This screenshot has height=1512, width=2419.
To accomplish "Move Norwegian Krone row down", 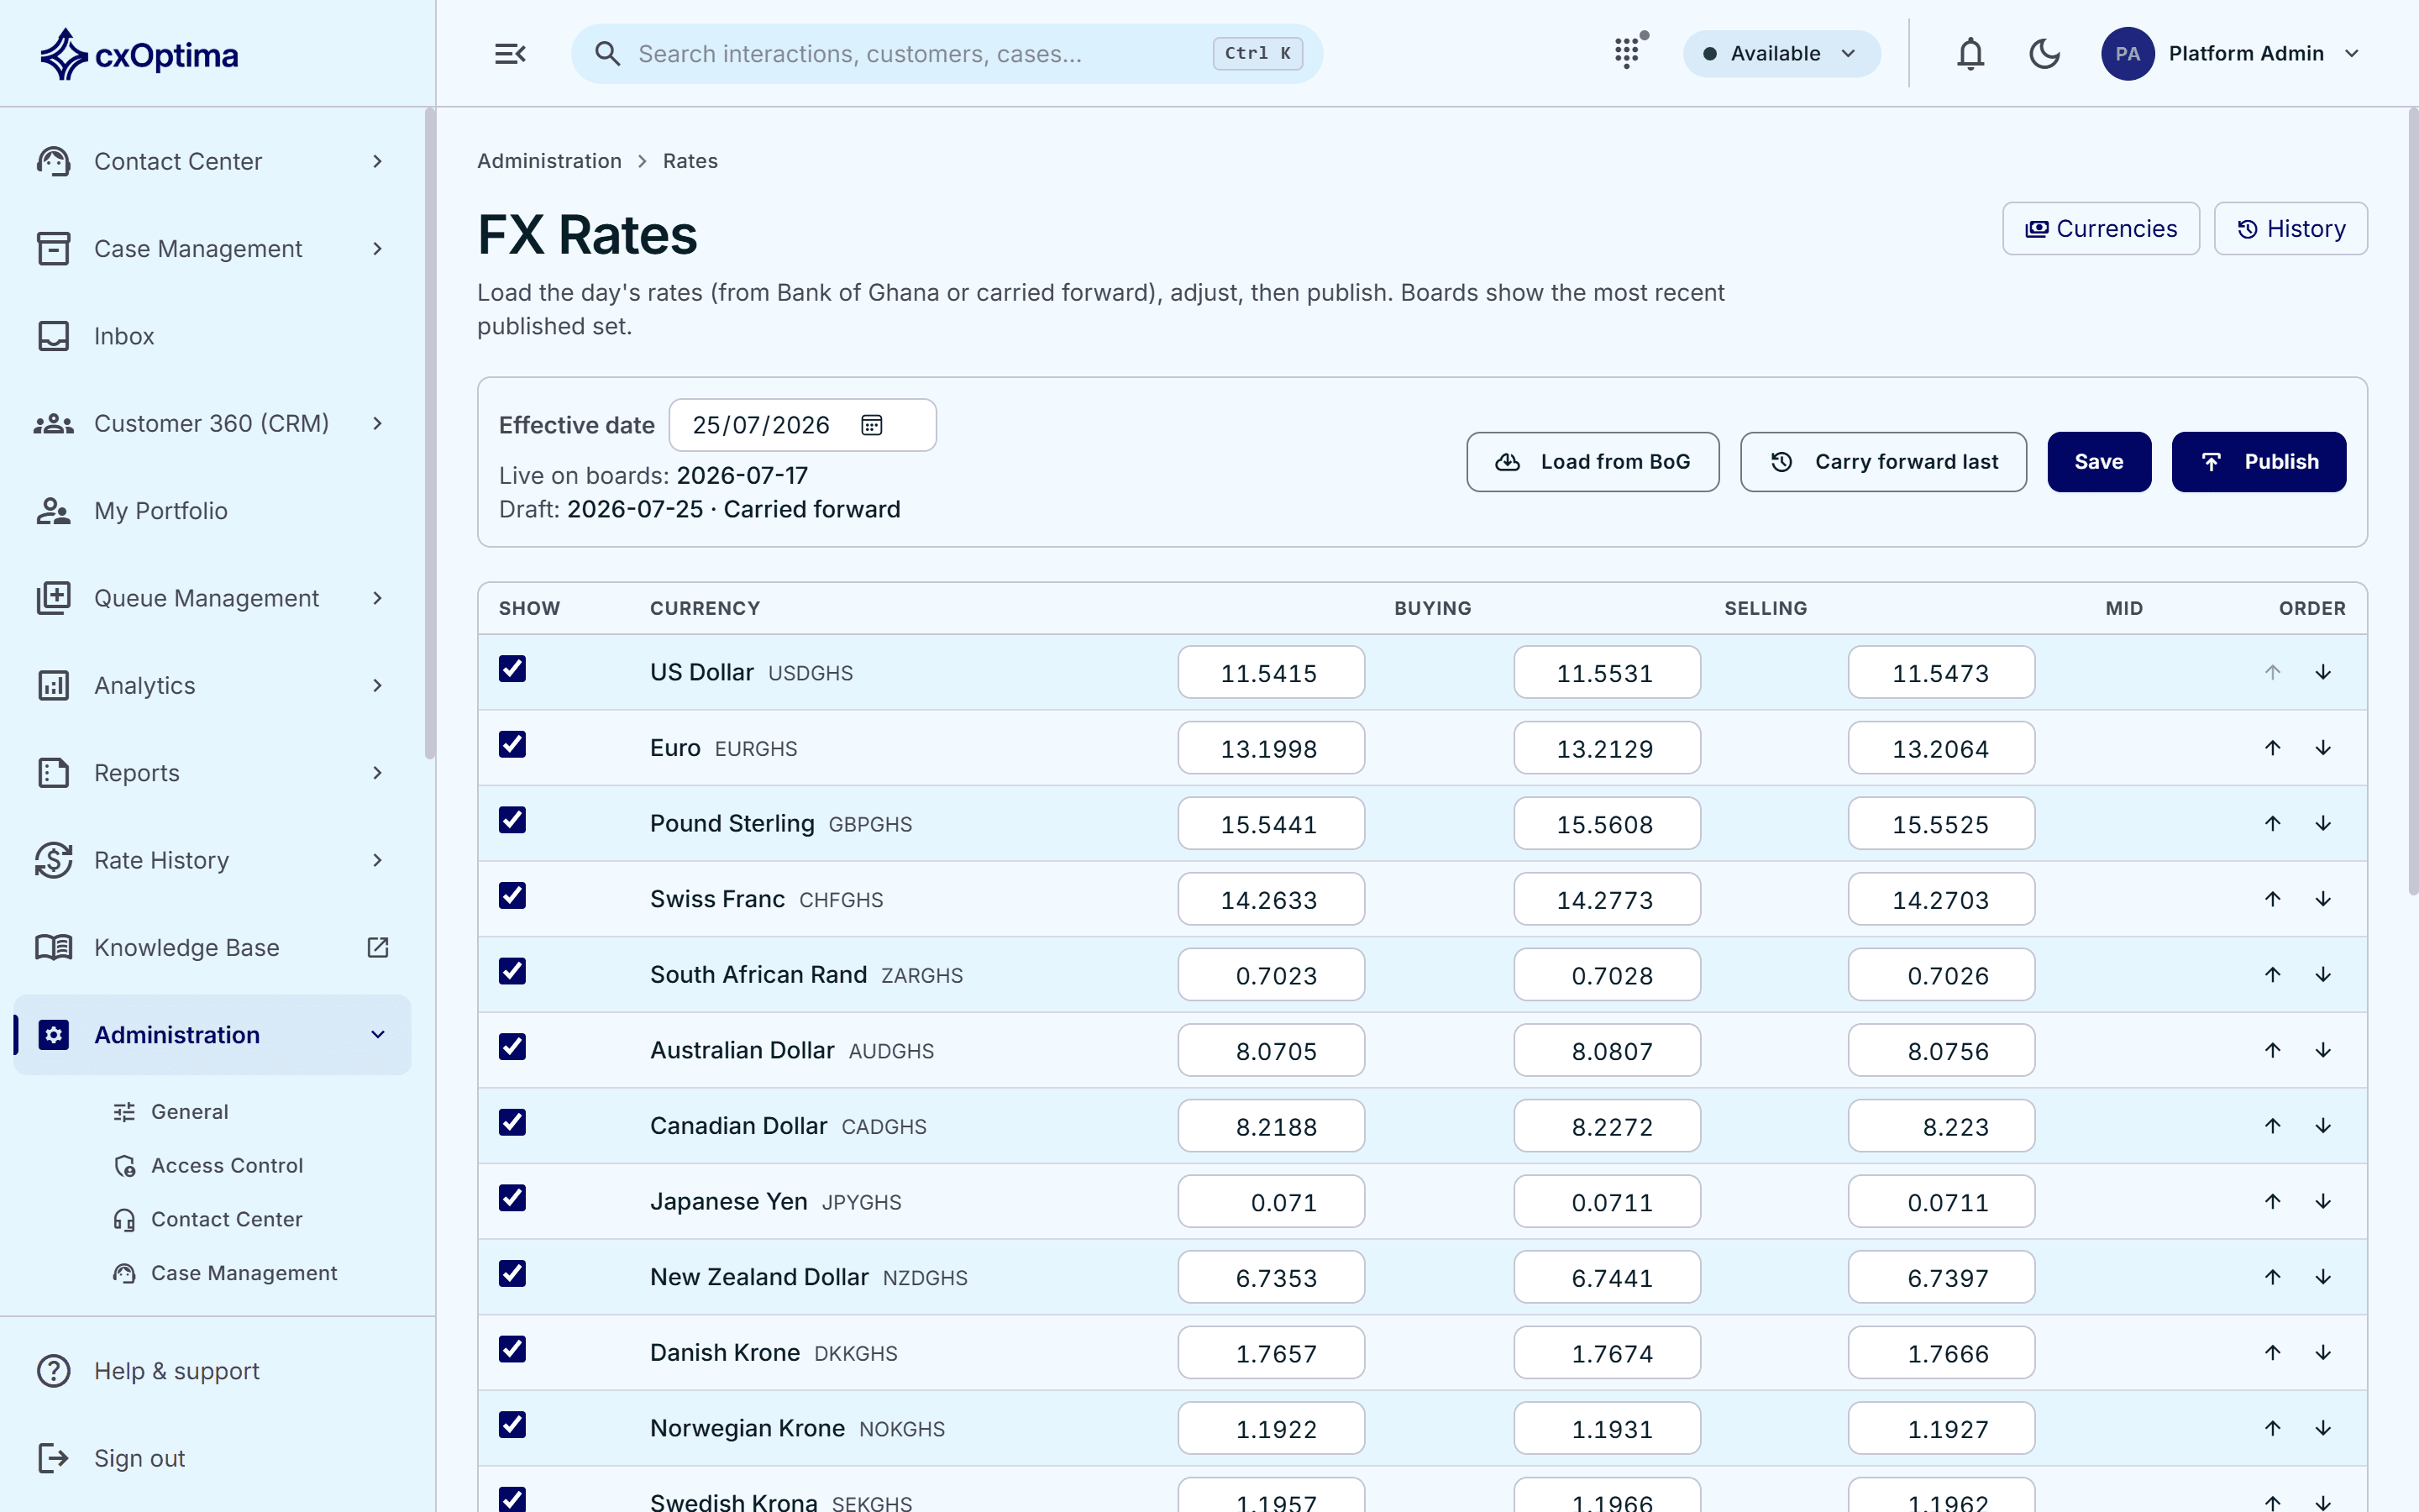I will click(x=2323, y=1428).
